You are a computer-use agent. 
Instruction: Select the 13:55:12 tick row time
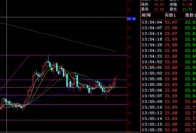tap(152, 113)
